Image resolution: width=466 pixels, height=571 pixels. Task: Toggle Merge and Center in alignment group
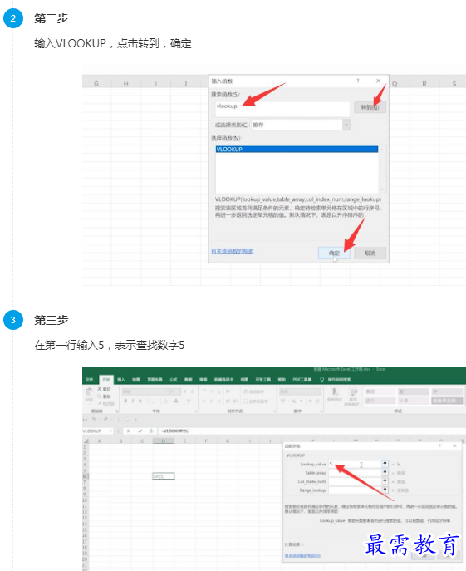tap(256, 401)
